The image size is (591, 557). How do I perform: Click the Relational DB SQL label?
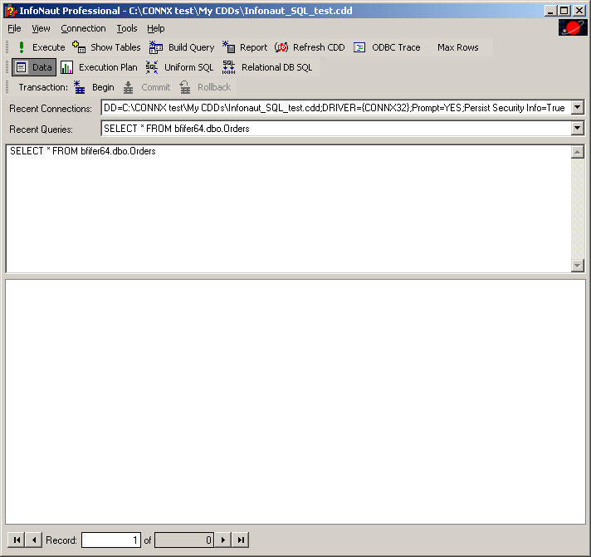[276, 67]
